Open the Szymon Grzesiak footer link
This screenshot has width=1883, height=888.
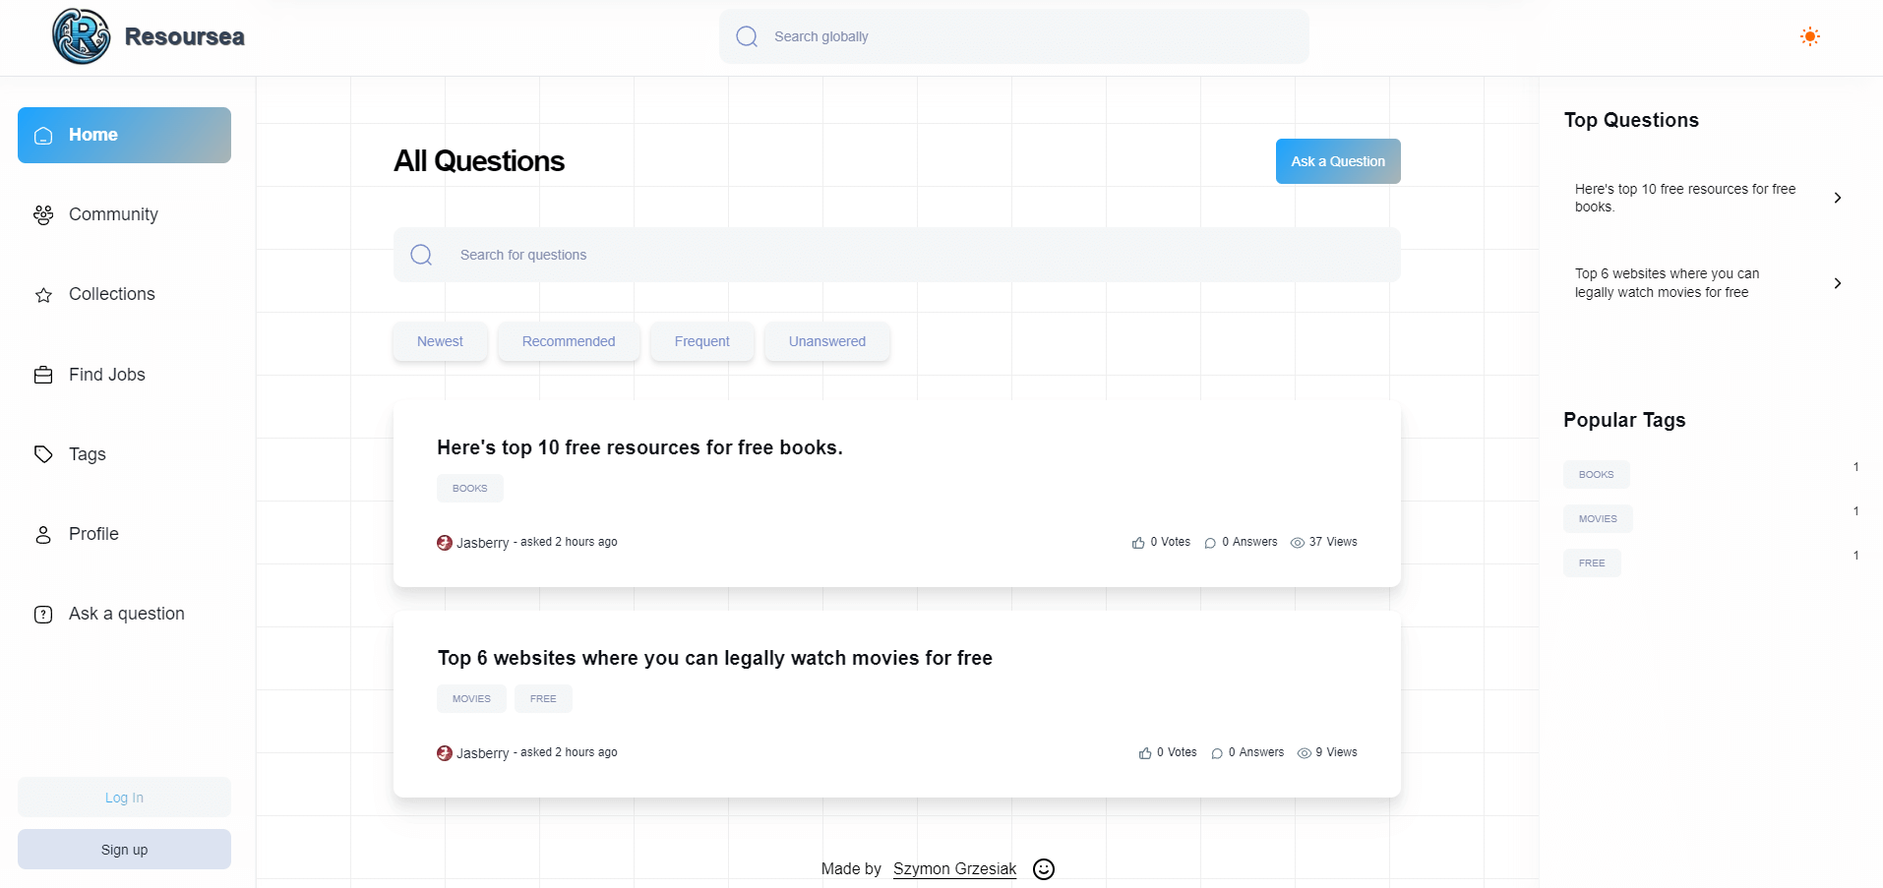954,869
